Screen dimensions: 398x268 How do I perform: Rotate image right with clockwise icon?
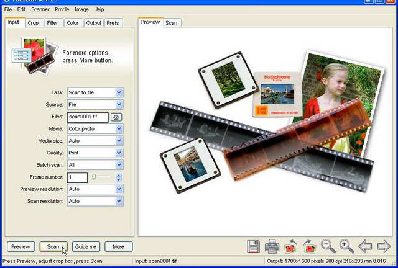point(310,246)
